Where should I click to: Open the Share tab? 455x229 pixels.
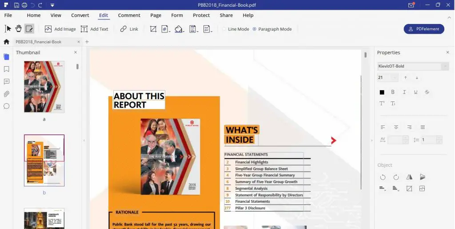226,16
